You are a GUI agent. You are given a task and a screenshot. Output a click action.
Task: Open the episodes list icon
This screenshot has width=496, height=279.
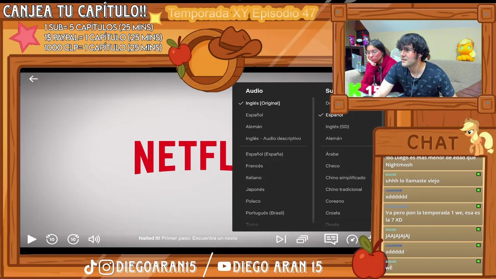[302, 239]
